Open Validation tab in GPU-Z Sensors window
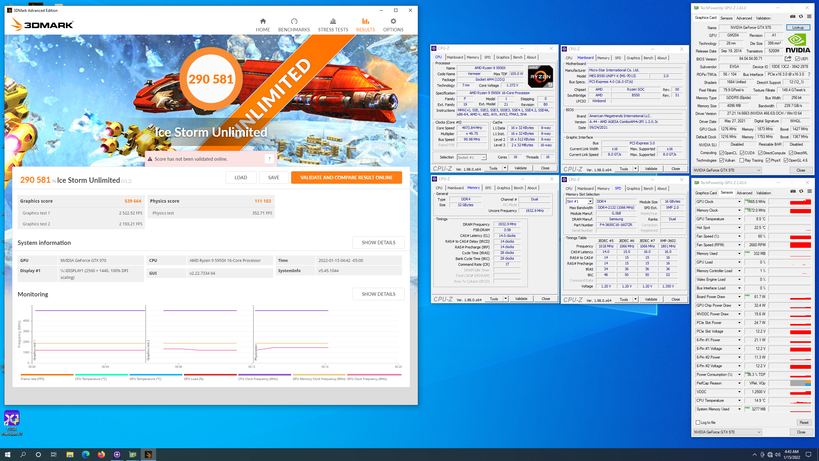Screen dimensions: 819x461 pos(763,193)
